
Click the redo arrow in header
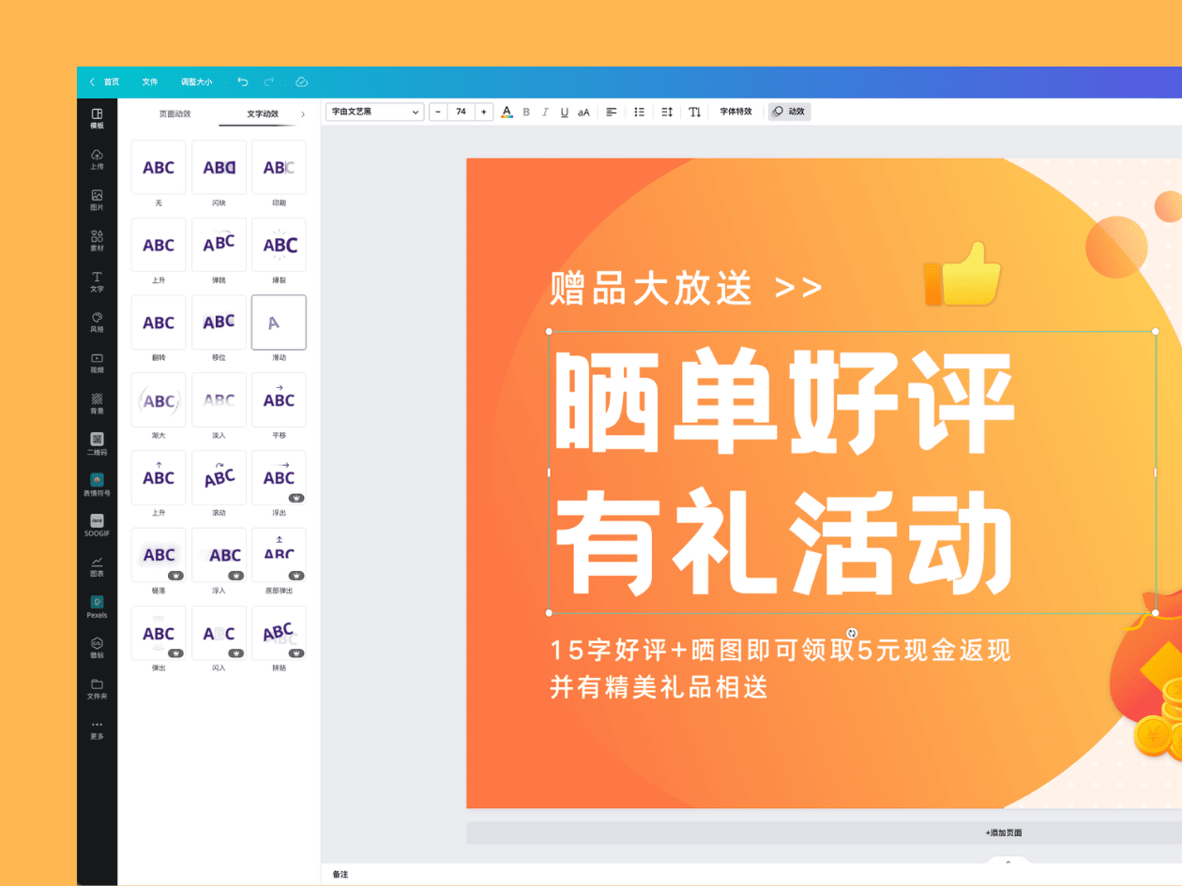pos(269,83)
